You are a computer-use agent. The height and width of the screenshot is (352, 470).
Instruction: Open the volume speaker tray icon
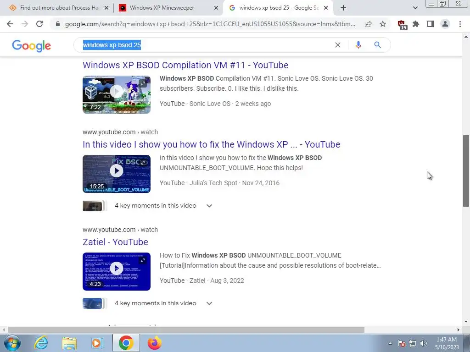[424, 343]
